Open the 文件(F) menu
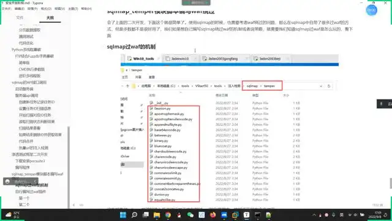 [6, 9]
